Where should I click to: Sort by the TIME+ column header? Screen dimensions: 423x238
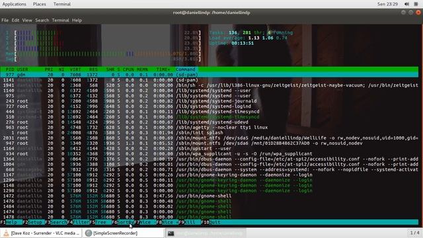pos(163,69)
